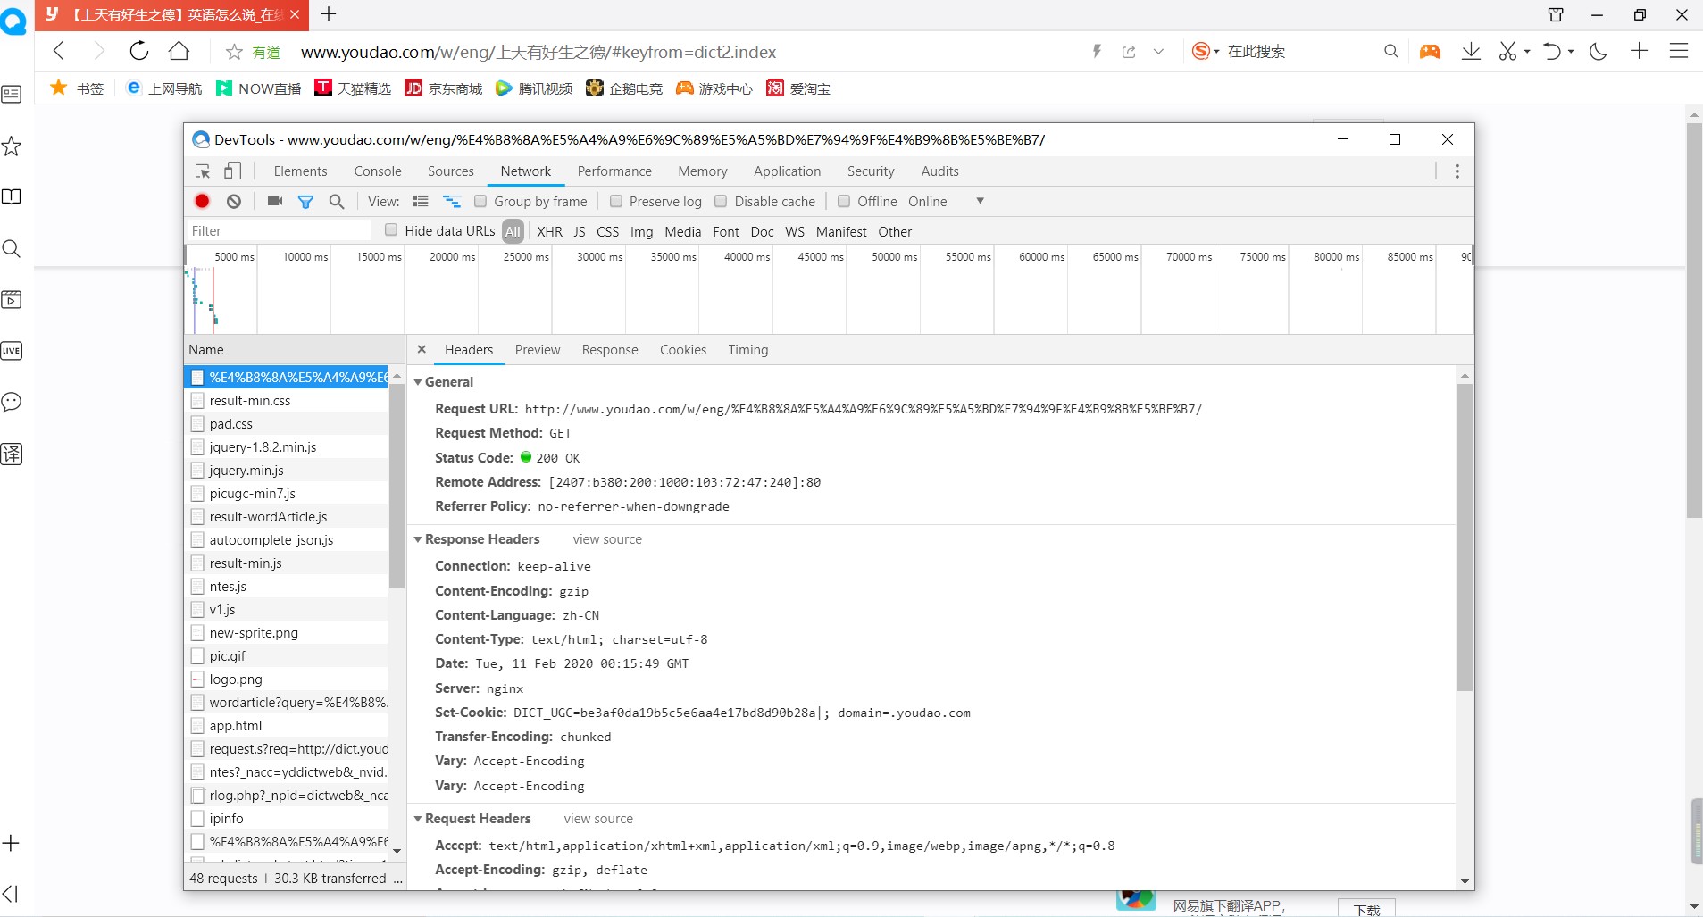Clear the network log
1703x917 pixels.
point(234,201)
